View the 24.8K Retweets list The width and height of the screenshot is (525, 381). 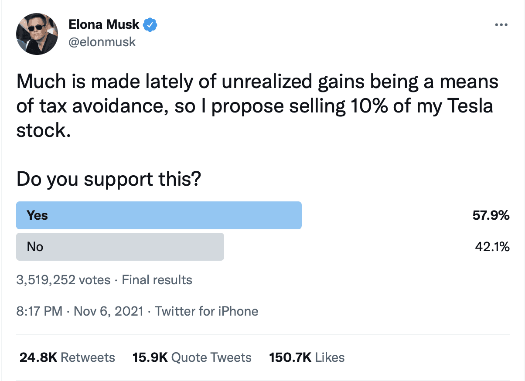click(x=67, y=358)
